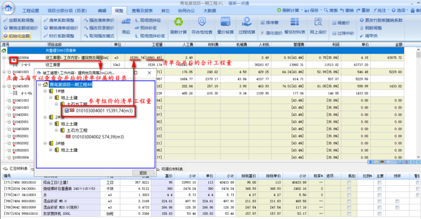Click the home icon in 共整理 row
421x219 pixels.
4,51
